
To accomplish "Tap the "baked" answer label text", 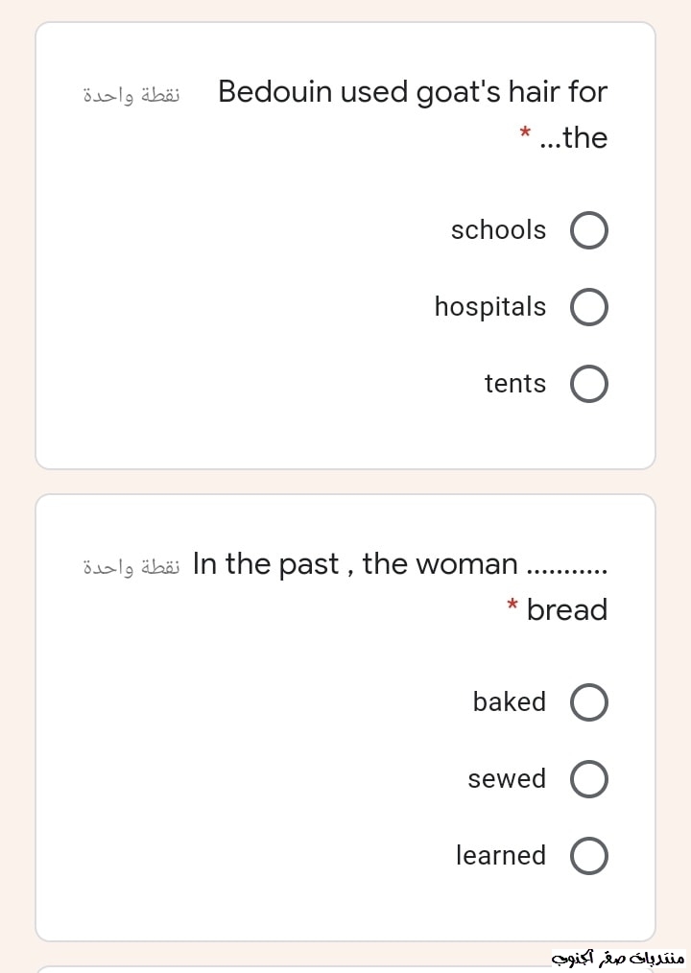I will point(509,702).
